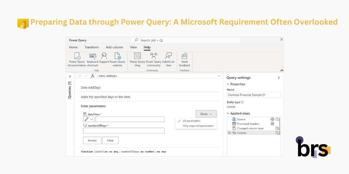This screenshot has height=174, width=349.
Task: Open the Show dropdown
Action: pyautogui.click(x=206, y=114)
